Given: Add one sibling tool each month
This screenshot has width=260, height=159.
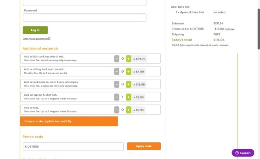Looking at the screenshot, I should tap(129, 71).
